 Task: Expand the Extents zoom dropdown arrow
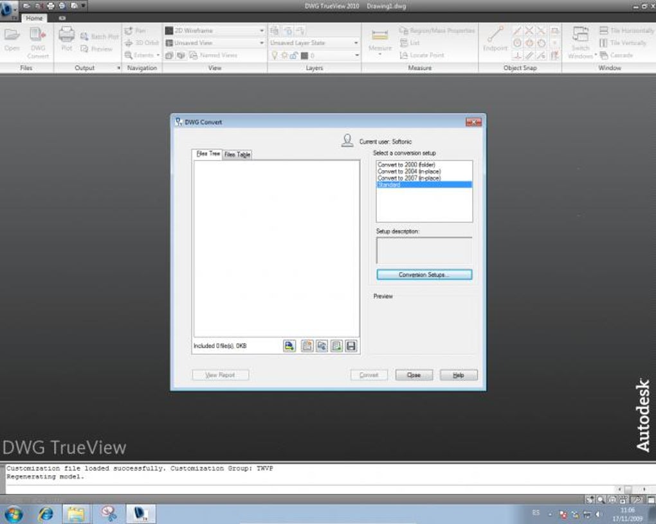click(x=158, y=55)
